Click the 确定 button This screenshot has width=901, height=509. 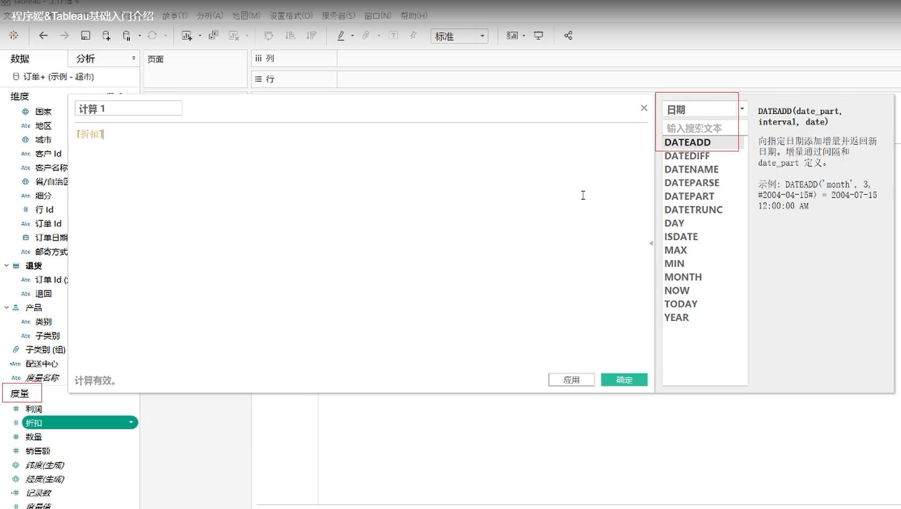click(624, 380)
